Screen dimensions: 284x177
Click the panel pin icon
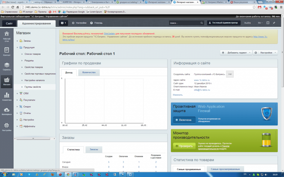(x=274, y=23)
